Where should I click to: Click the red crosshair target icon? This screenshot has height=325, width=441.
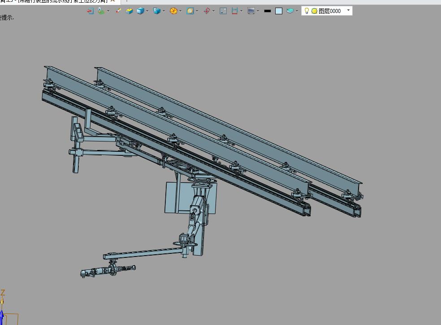point(207,11)
